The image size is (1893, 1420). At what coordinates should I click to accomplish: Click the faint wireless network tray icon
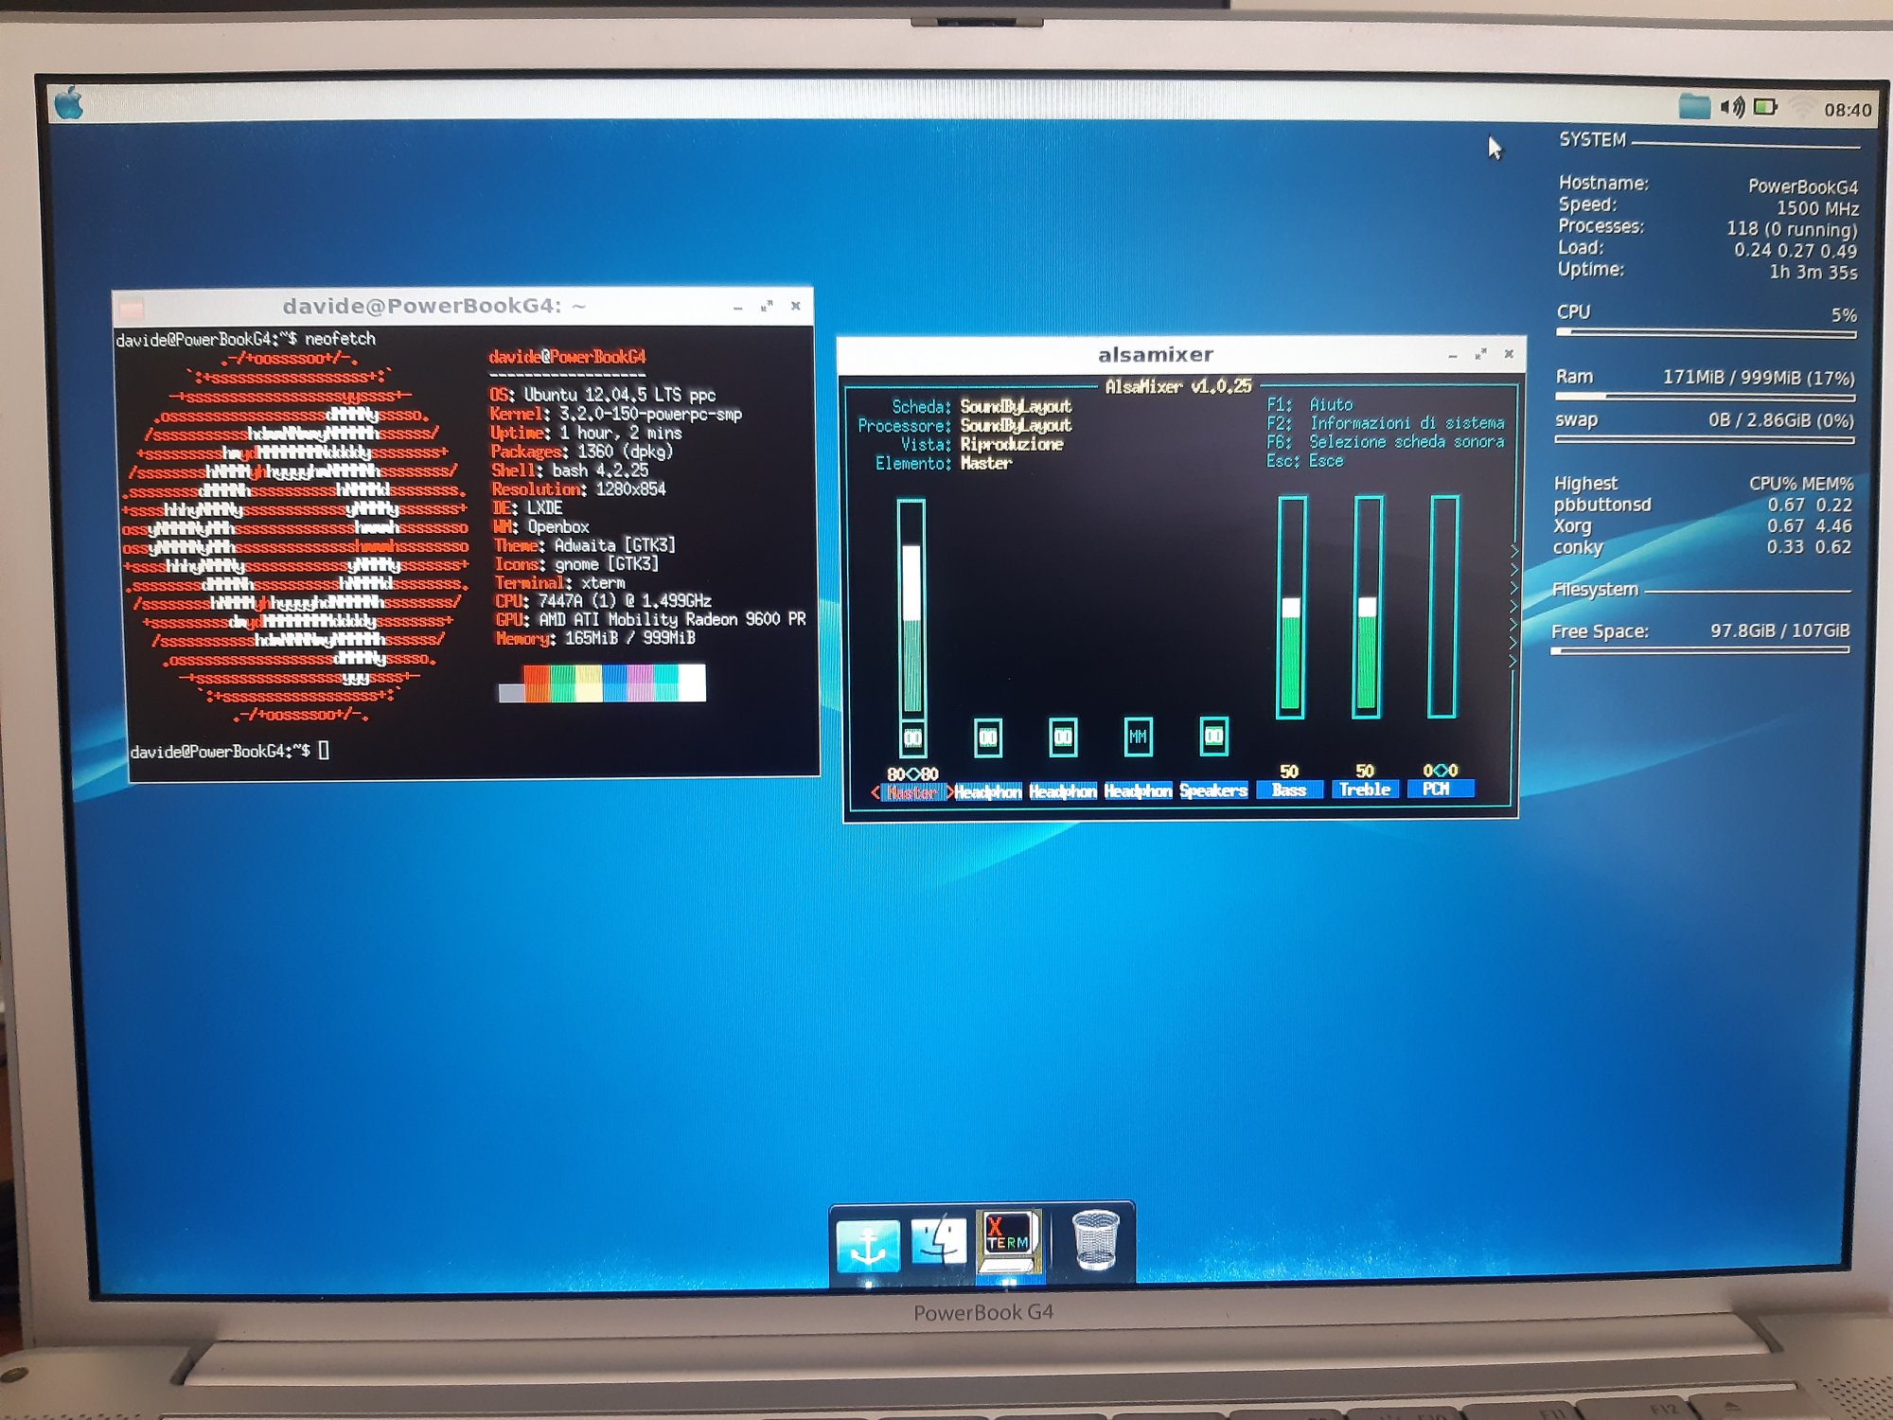(1802, 108)
